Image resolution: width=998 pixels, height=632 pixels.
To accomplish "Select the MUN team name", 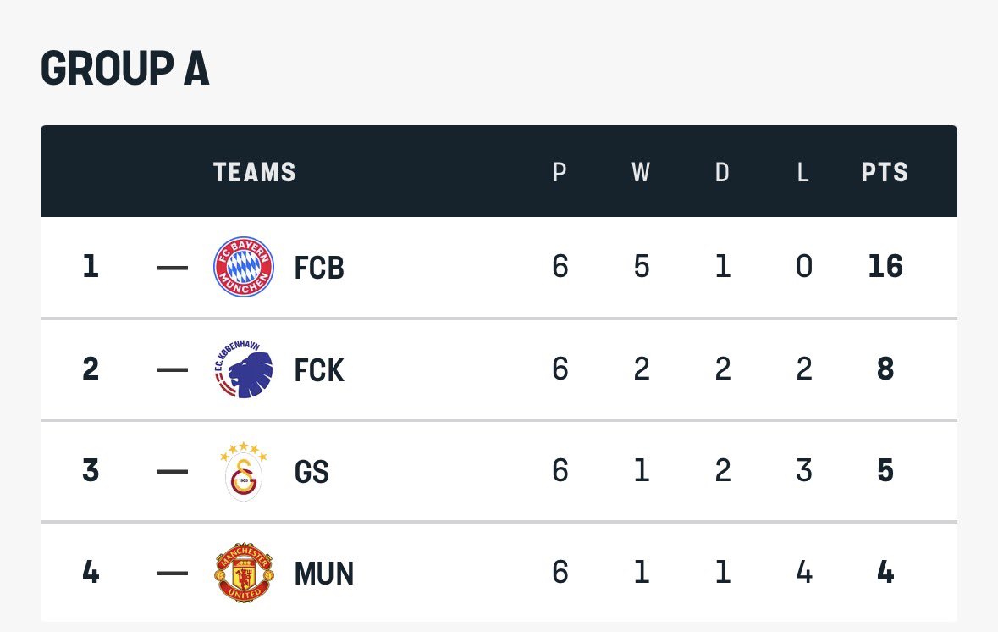I will click(x=324, y=574).
